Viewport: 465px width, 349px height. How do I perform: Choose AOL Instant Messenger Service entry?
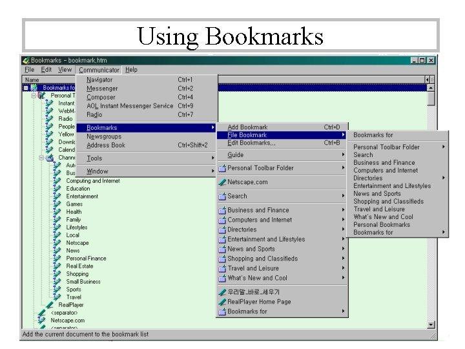point(147,106)
